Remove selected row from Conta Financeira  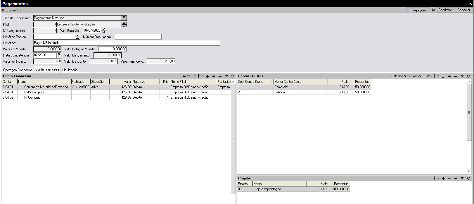pos(220,76)
